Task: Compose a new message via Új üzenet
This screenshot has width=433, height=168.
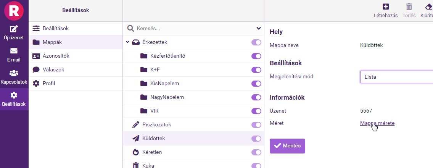Action: [x=14, y=29]
